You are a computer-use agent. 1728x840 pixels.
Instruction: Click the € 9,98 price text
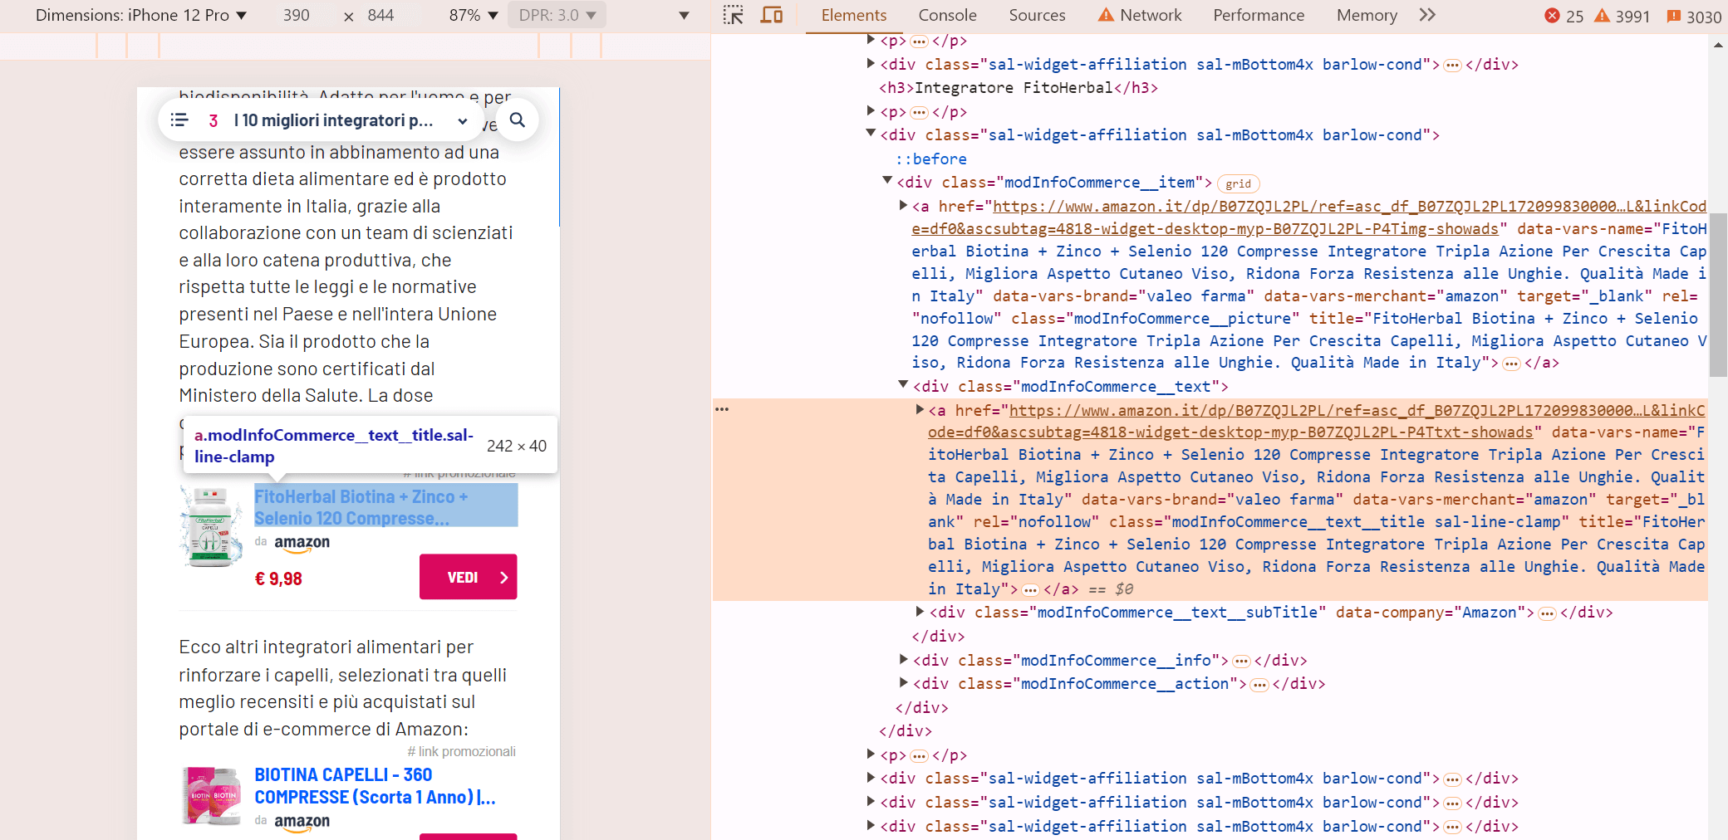(x=278, y=579)
